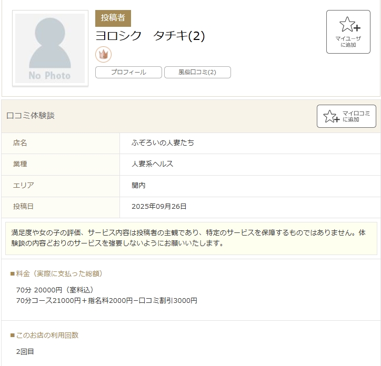
Task: Click the 口コミ体験談 section header
Action: 31,116
